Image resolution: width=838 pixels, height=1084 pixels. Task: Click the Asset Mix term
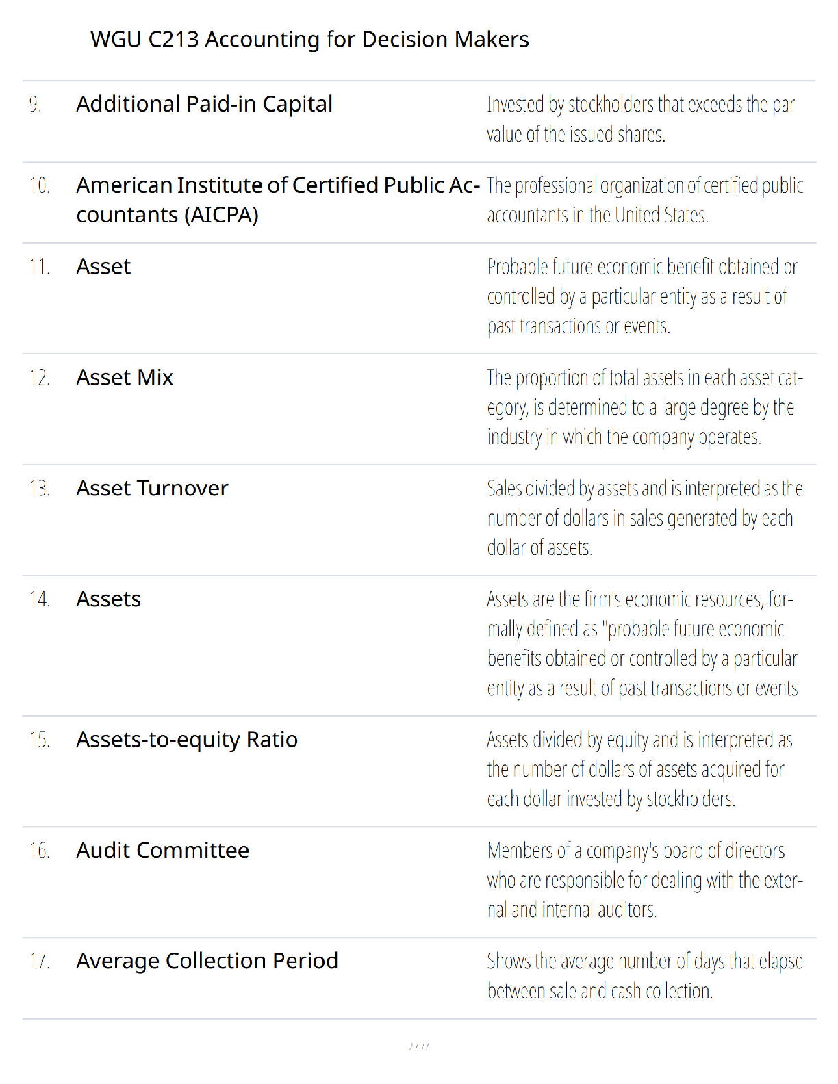tap(125, 377)
